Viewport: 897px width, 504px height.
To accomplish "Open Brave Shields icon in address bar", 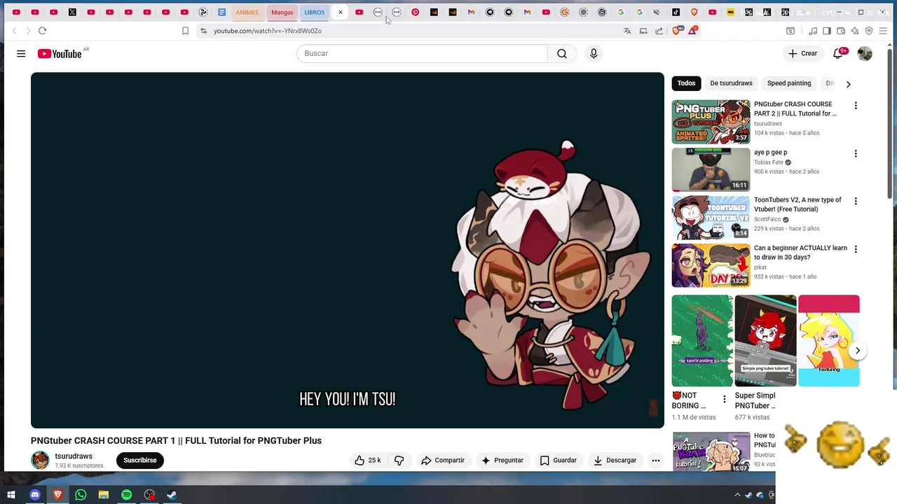I will coord(677,31).
